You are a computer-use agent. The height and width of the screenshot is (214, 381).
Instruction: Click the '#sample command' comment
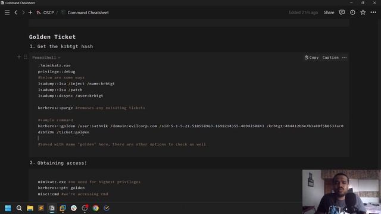[x=55, y=120]
